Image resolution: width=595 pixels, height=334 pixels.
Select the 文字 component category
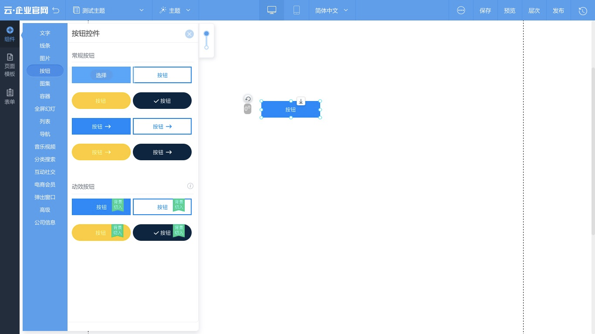click(x=45, y=33)
